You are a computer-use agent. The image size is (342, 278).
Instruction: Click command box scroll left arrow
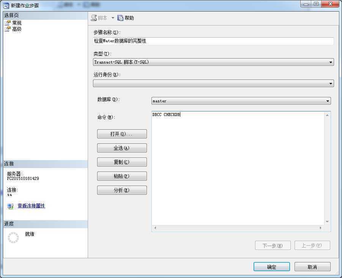pyautogui.click(x=155, y=228)
